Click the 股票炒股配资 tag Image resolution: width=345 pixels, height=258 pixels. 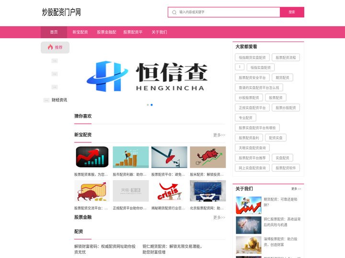point(286,107)
